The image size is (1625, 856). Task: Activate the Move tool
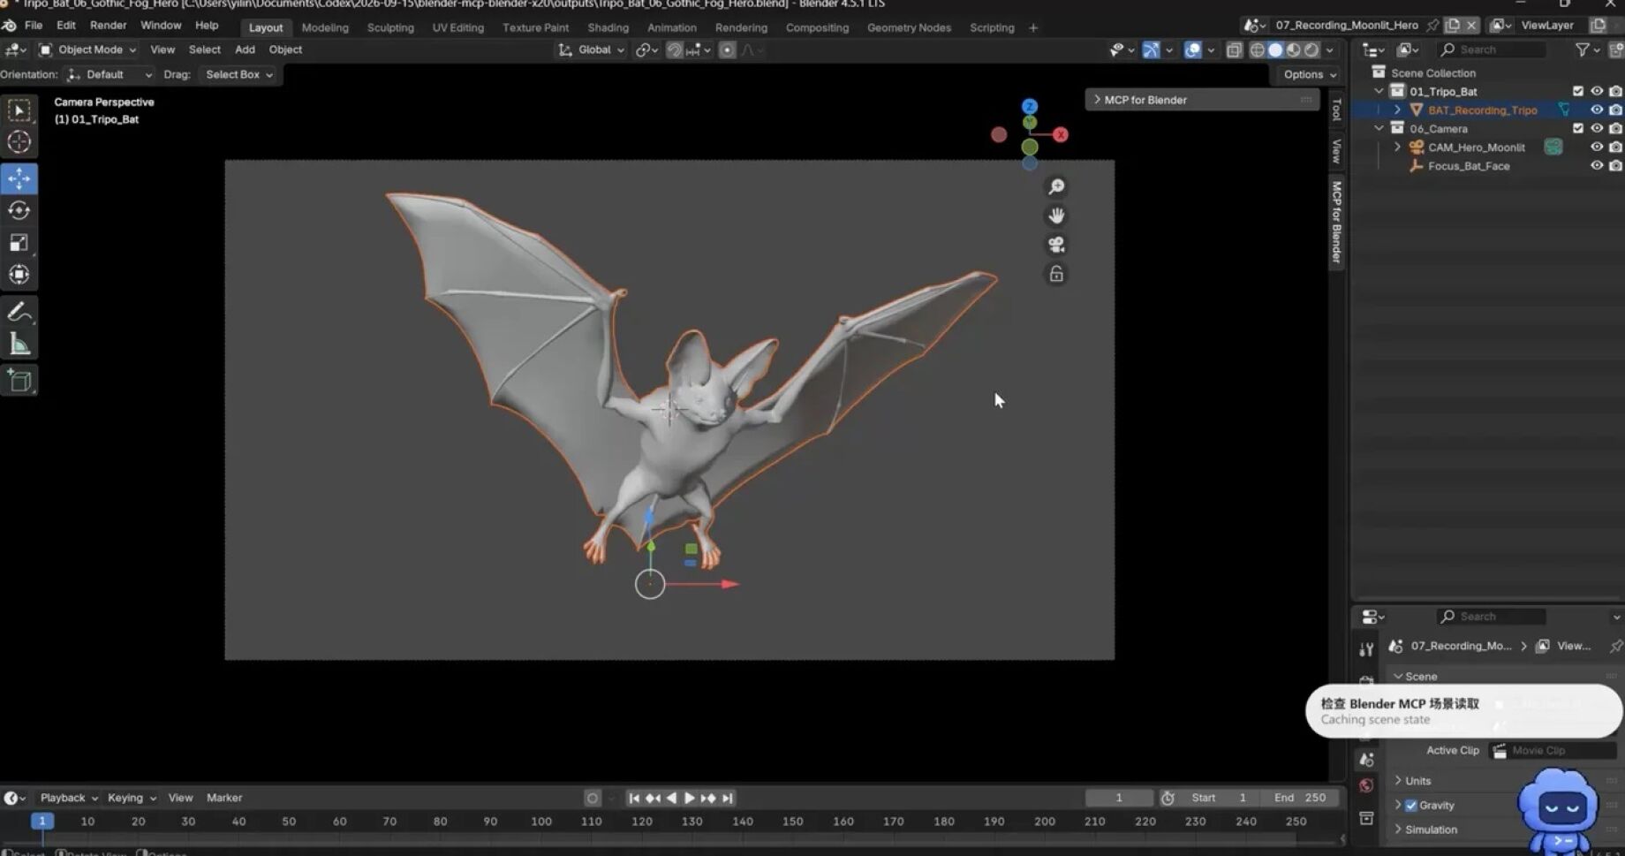coord(19,178)
